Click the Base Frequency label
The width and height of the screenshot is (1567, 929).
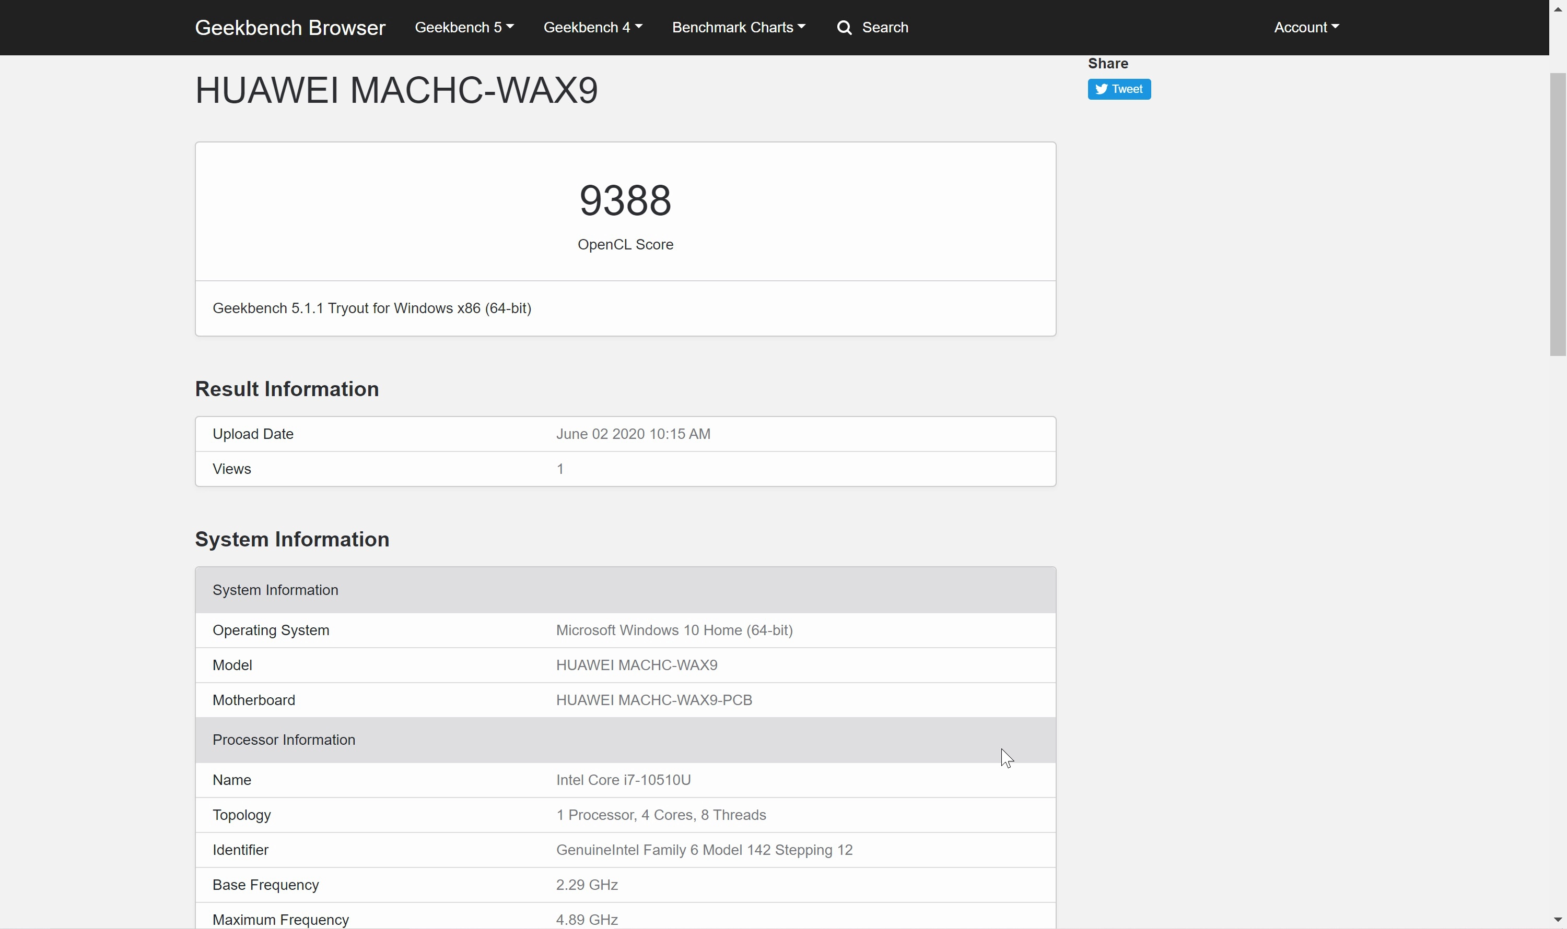(266, 885)
